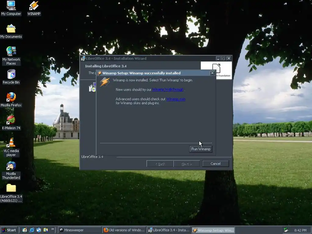Viewport: 312px width, 234px height.
Task: Select the Recycle Bin icon
Action: point(11,77)
